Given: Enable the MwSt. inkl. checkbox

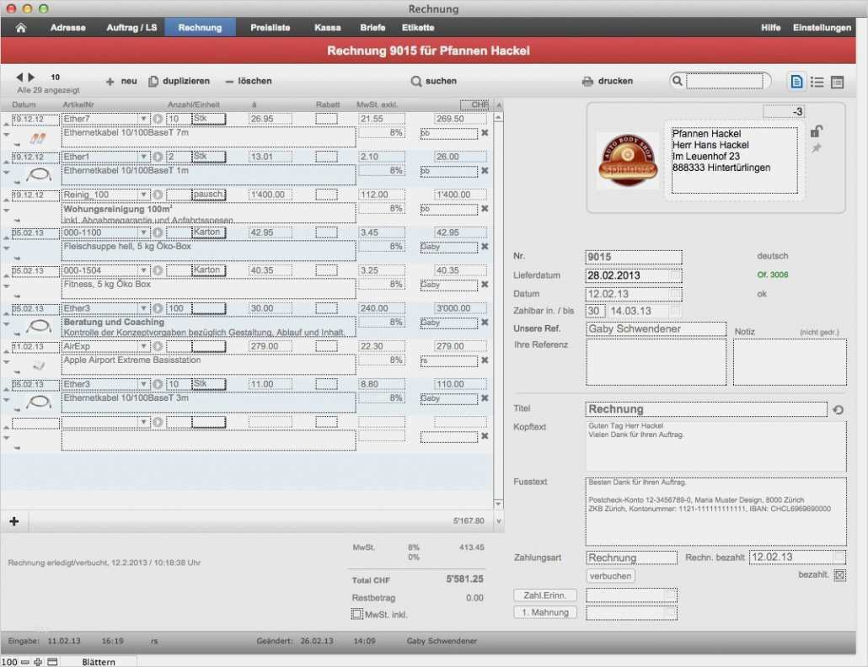Looking at the screenshot, I should pyautogui.click(x=356, y=614).
